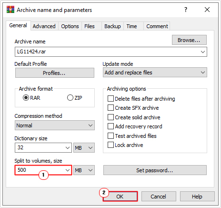Open the Advanced tab
This screenshot has height=208, width=221.
pyautogui.click(x=44, y=26)
